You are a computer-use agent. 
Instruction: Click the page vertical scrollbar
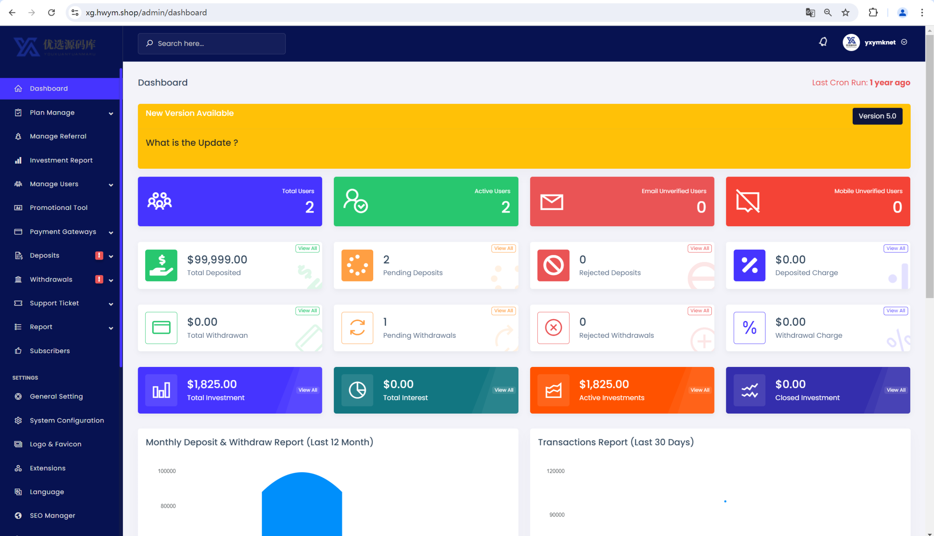point(929,167)
